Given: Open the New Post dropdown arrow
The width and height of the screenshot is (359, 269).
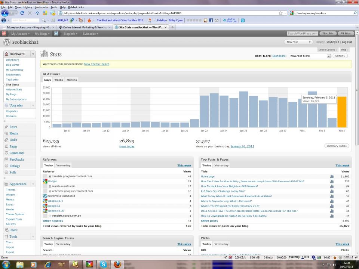Looking at the screenshot, I should (x=310, y=42).
